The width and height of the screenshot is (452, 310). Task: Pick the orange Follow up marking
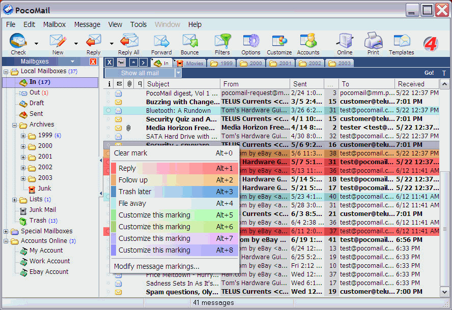tap(175, 180)
